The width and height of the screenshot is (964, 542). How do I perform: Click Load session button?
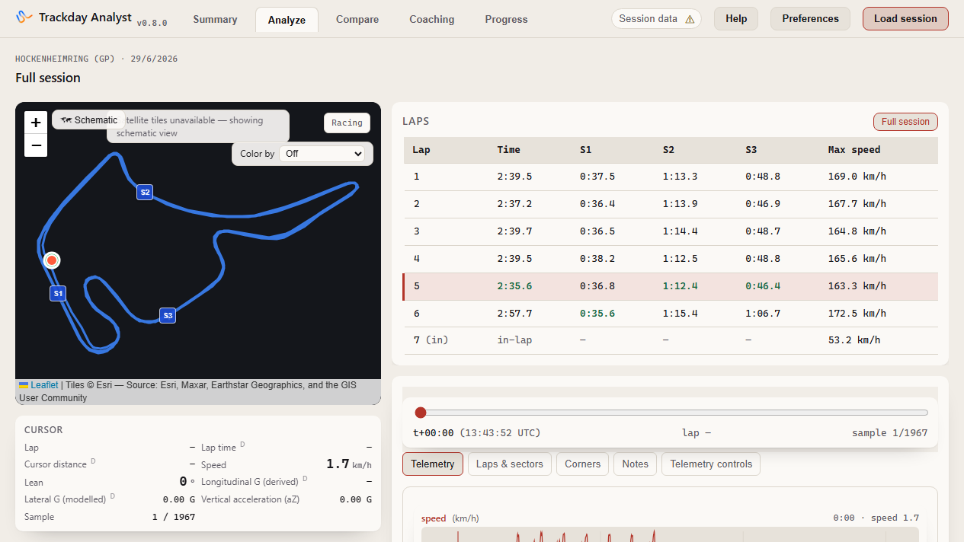(905, 19)
